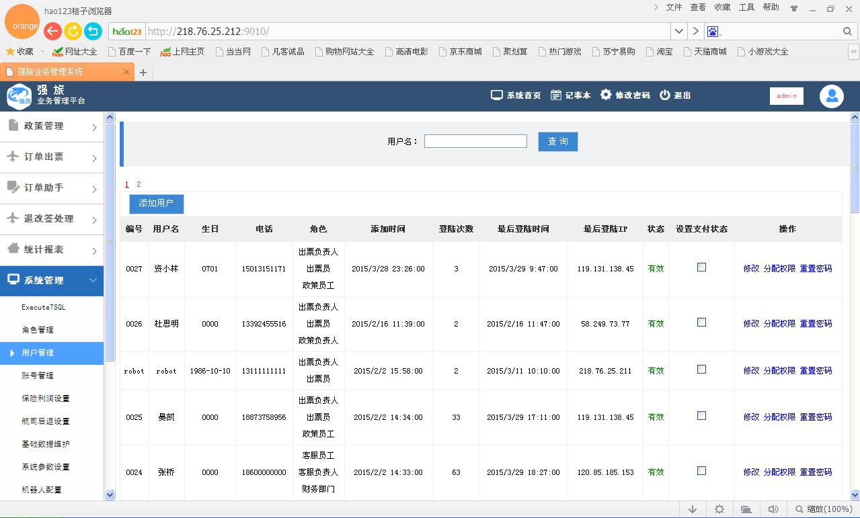
Task: Click the 查询 search button
Action: click(x=558, y=141)
